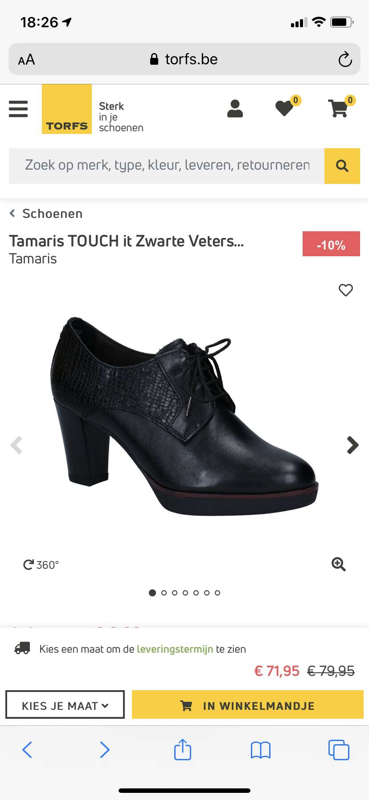Image resolution: width=369 pixels, height=800 pixels.
Task: Toggle favorite heart on the shoe image
Action: coord(346,290)
